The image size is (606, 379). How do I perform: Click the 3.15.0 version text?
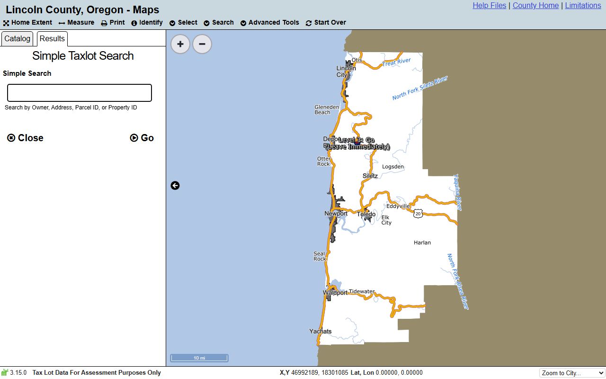[x=18, y=373]
